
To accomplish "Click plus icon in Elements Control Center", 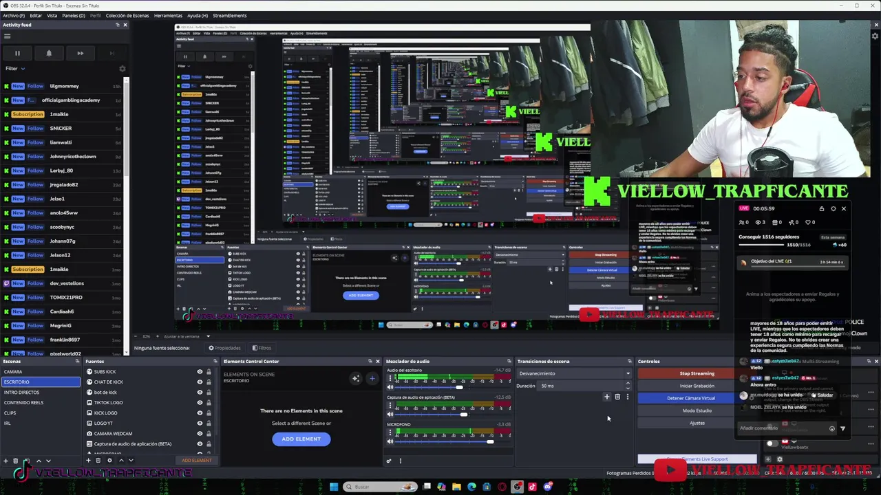I will (x=372, y=378).
